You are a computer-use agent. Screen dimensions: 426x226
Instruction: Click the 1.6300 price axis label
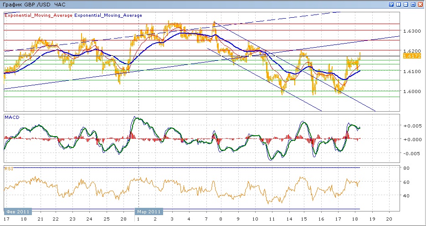(x=410, y=31)
